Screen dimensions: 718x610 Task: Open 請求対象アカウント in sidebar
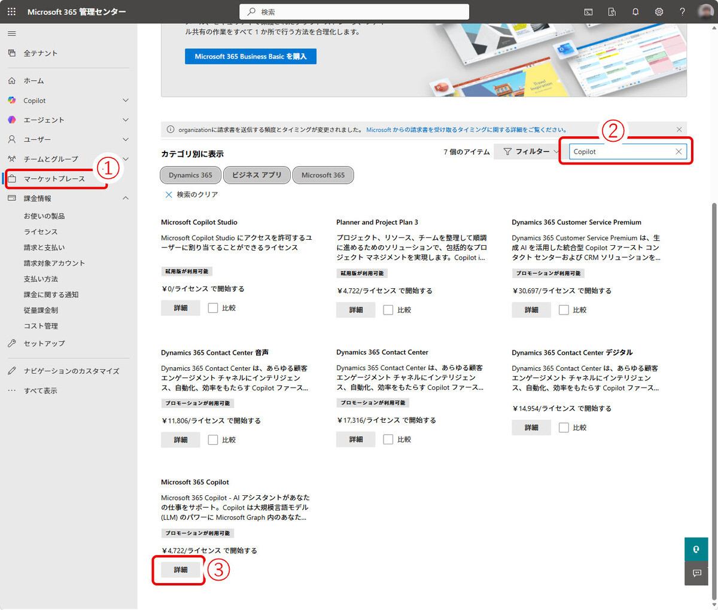(54, 263)
